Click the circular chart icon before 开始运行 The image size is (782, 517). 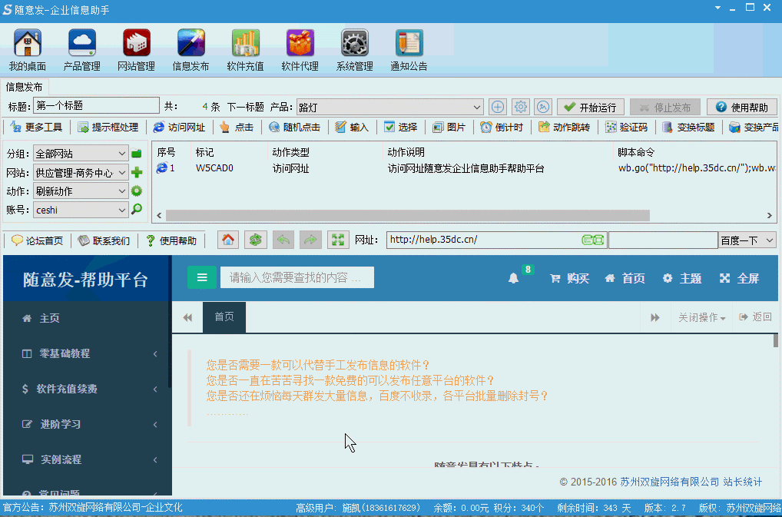tap(543, 107)
